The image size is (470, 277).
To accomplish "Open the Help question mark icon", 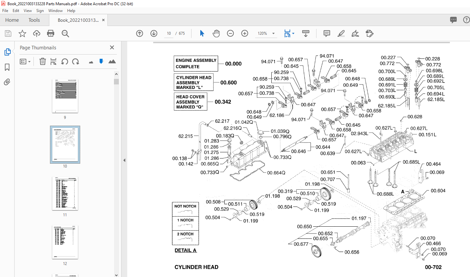I will 467,20.
